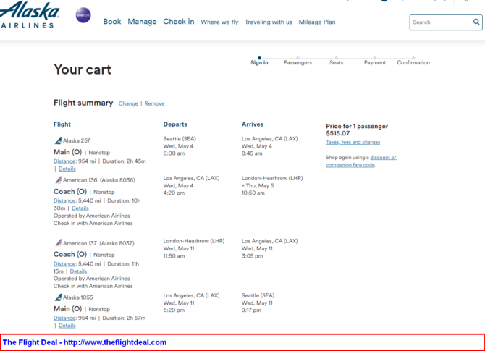The width and height of the screenshot is (485, 351).
Task: Click the 3:05 pm arrival time
Action: pyautogui.click(x=252, y=256)
